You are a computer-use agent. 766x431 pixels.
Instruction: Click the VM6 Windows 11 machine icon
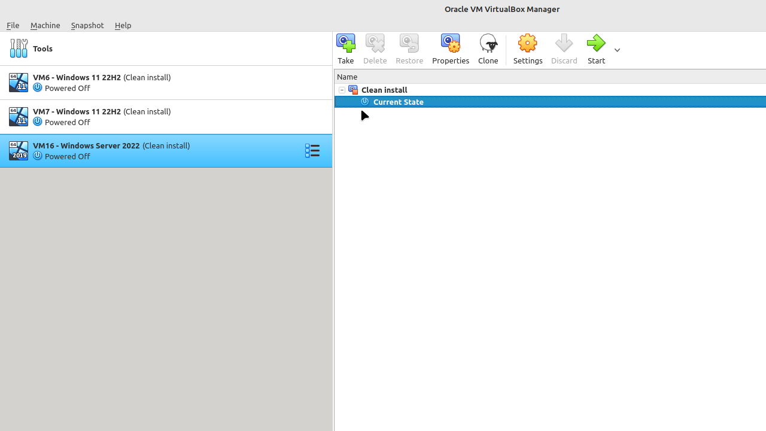click(x=19, y=83)
